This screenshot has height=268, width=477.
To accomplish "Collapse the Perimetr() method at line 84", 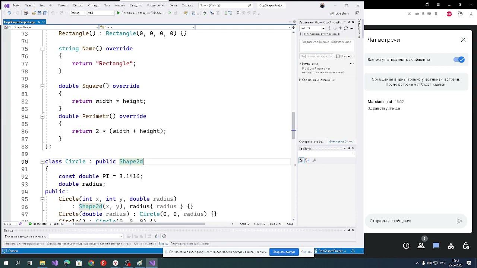I will tap(42, 117).
